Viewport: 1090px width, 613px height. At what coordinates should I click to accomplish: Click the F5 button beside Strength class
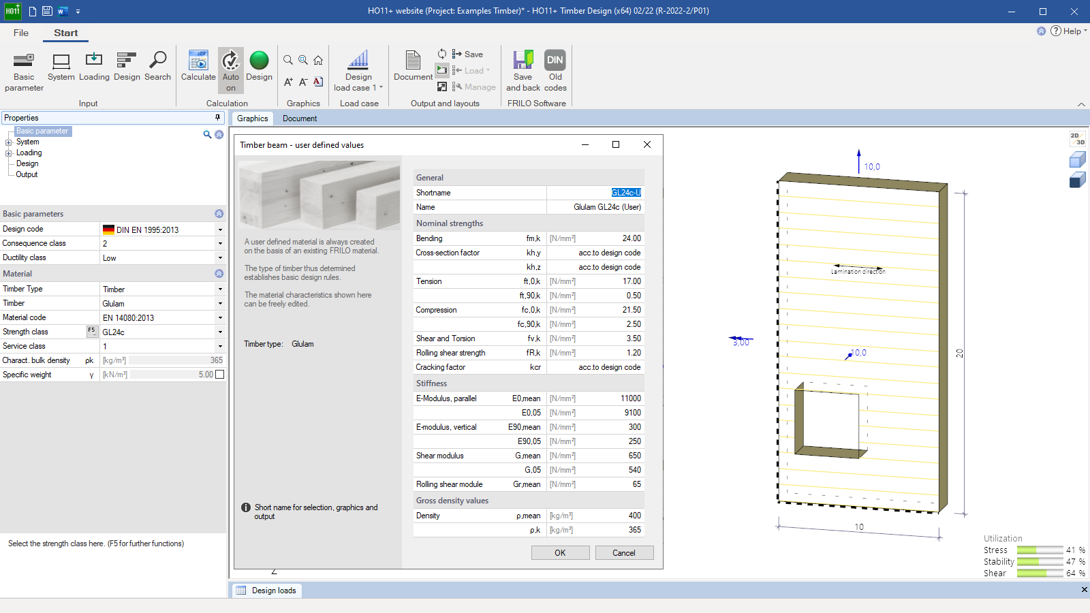(x=92, y=332)
